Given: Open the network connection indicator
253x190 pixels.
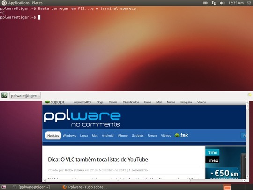Looking at the screenshot, I should 214,3.
